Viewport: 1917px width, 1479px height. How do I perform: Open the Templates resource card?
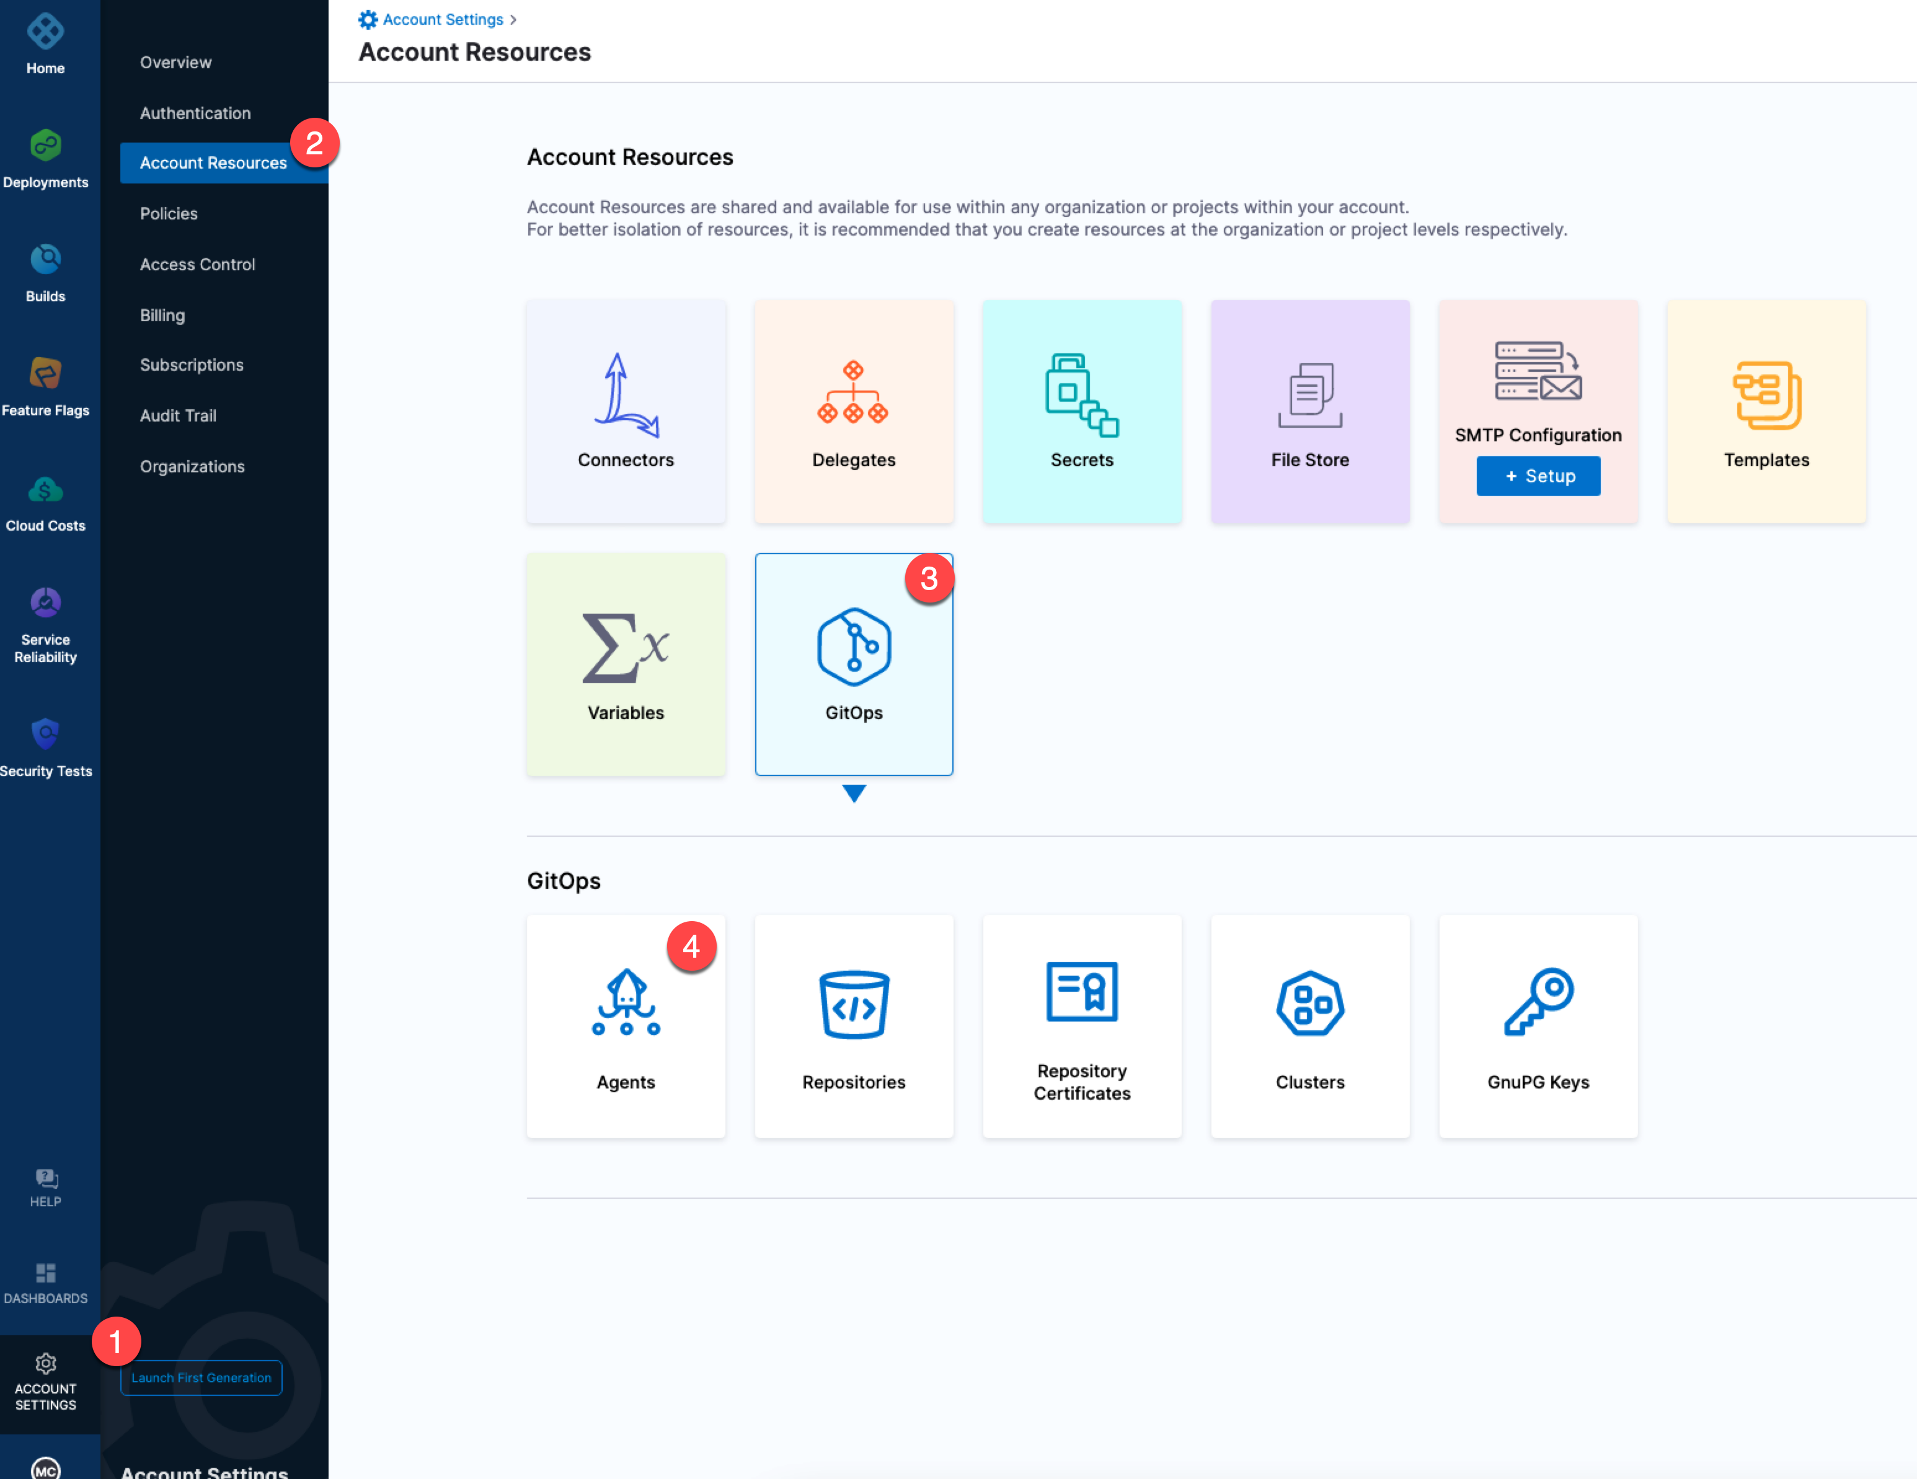click(1766, 412)
